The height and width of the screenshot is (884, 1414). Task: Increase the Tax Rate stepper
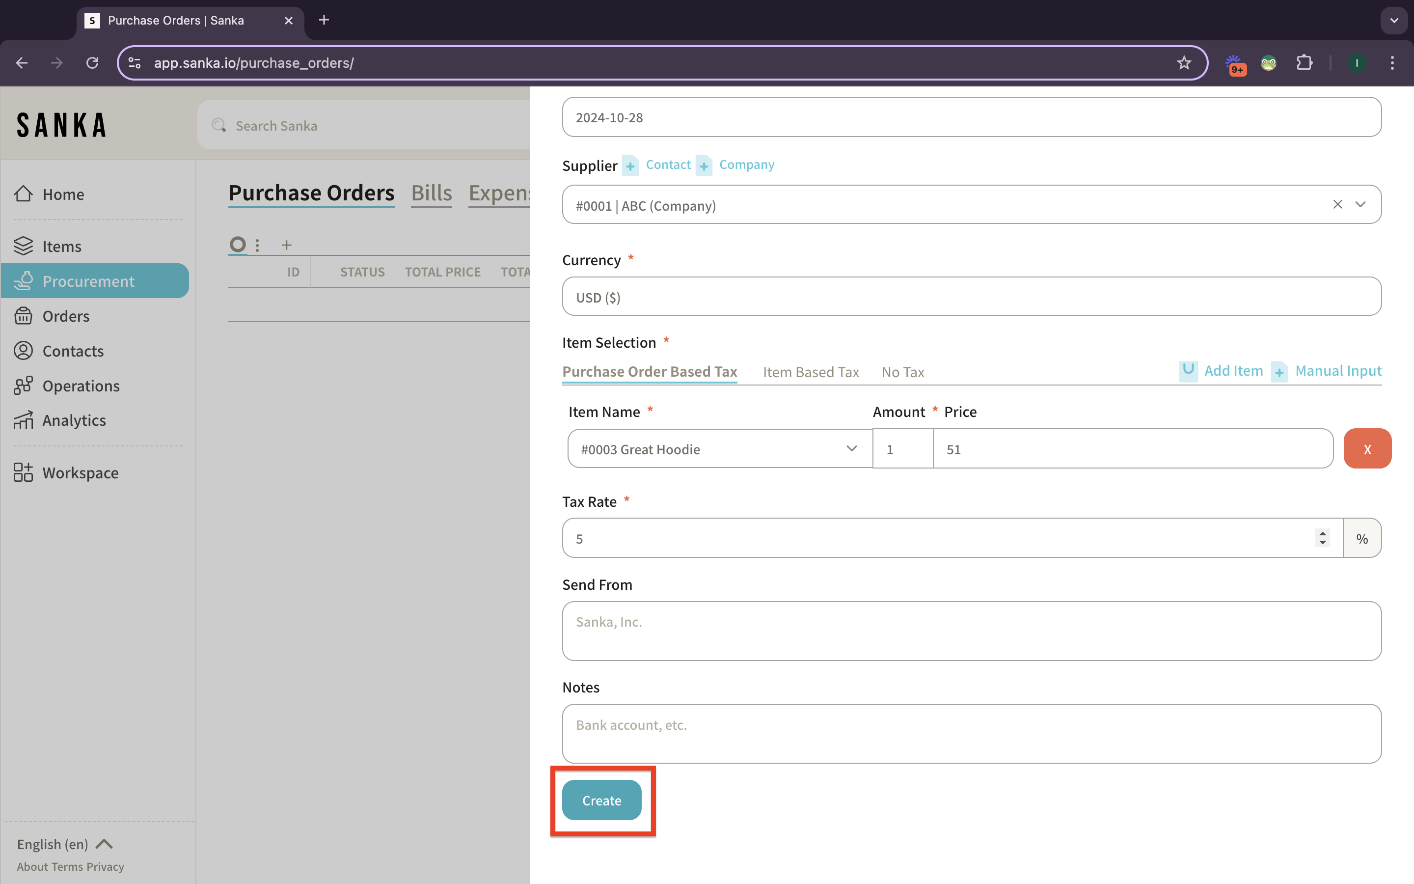pos(1322,533)
